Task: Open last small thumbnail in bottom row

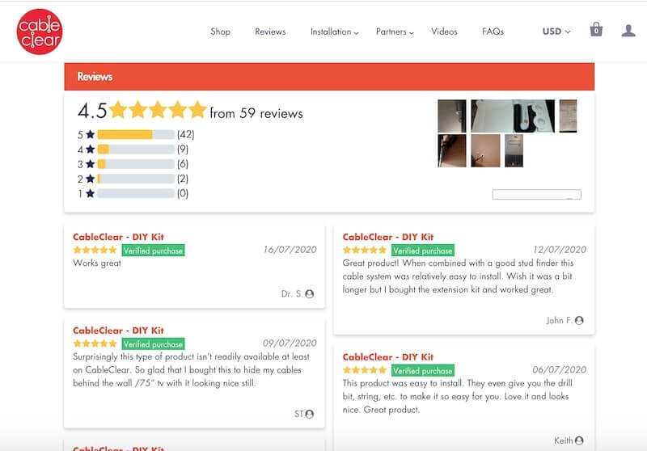Action: [514, 150]
